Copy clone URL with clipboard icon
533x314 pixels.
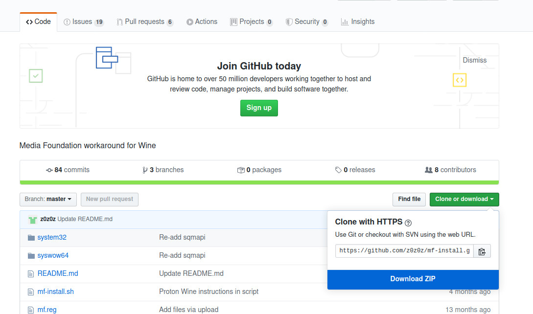coord(482,251)
